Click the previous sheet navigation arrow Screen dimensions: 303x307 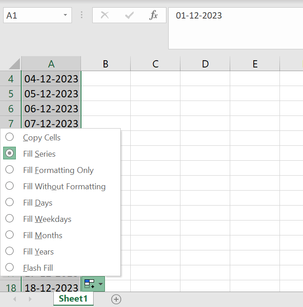pyautogui.click(x=14, y=299)
